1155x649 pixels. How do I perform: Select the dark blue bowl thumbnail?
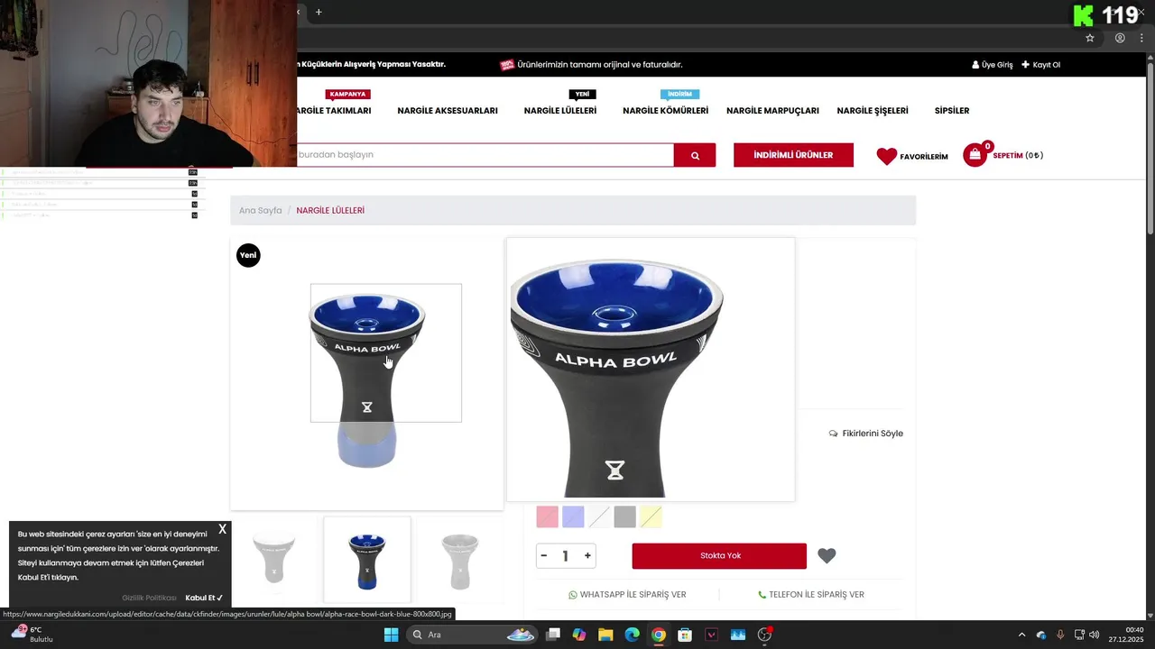(x=367, y=559)
